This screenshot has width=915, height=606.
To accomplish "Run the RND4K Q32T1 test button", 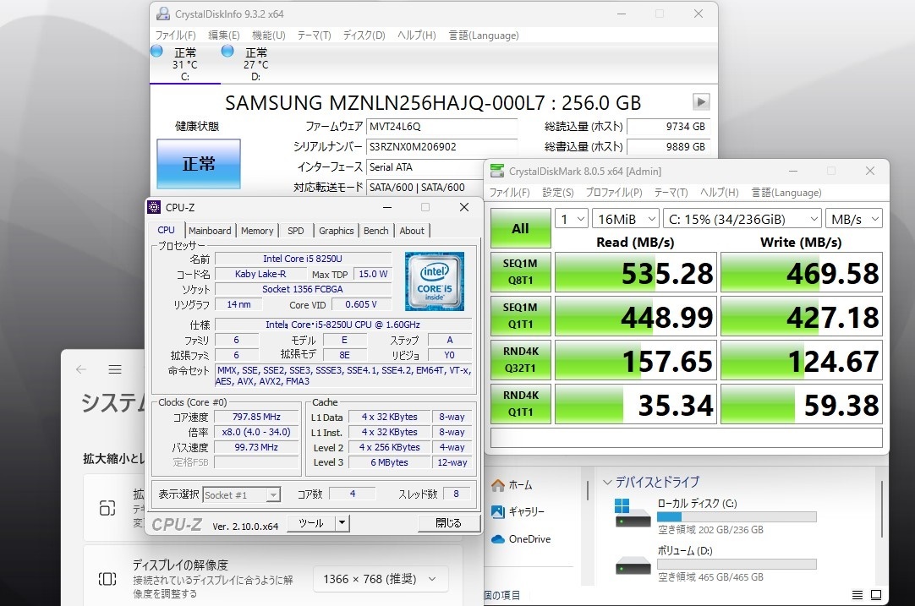I will [521, 360].
